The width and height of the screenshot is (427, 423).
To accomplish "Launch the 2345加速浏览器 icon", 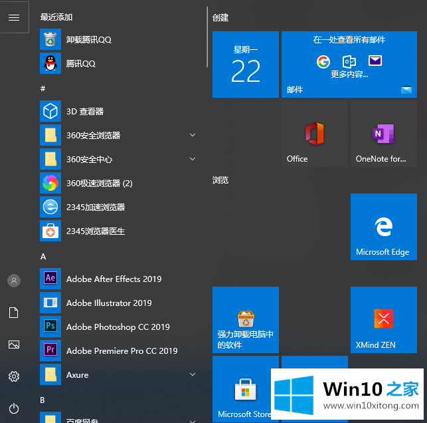I will coord(50,207).
